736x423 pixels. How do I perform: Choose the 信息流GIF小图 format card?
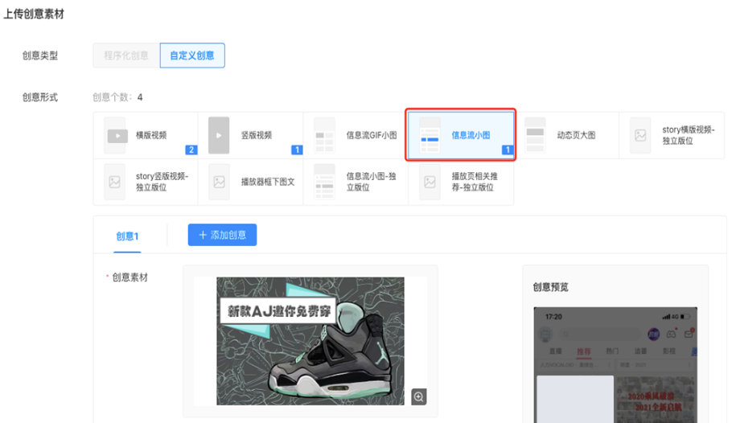click(356, 135)
